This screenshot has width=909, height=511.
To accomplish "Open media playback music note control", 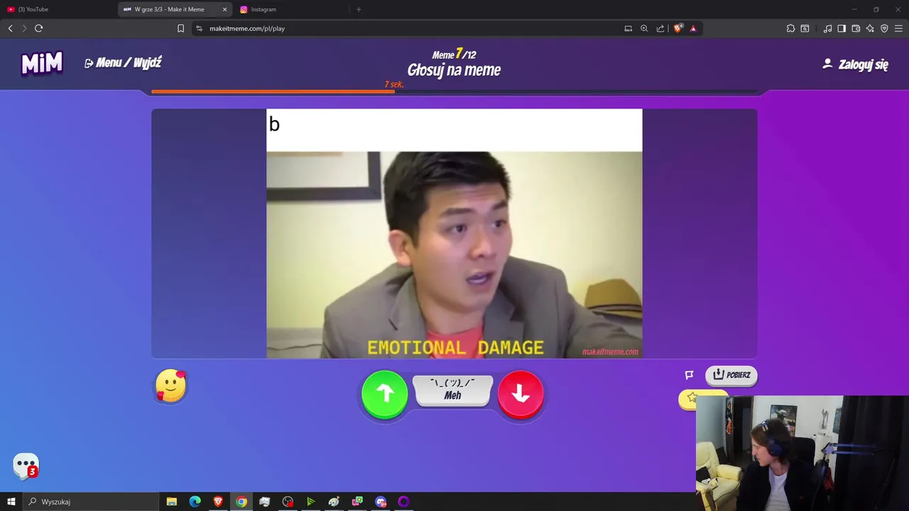I will tap(827, 28).
